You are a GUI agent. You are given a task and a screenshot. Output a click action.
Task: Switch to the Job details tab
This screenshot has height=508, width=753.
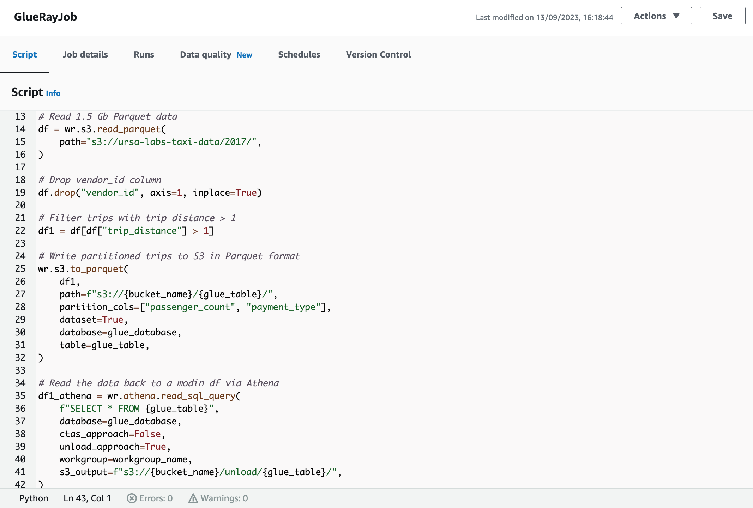[85, 54]
